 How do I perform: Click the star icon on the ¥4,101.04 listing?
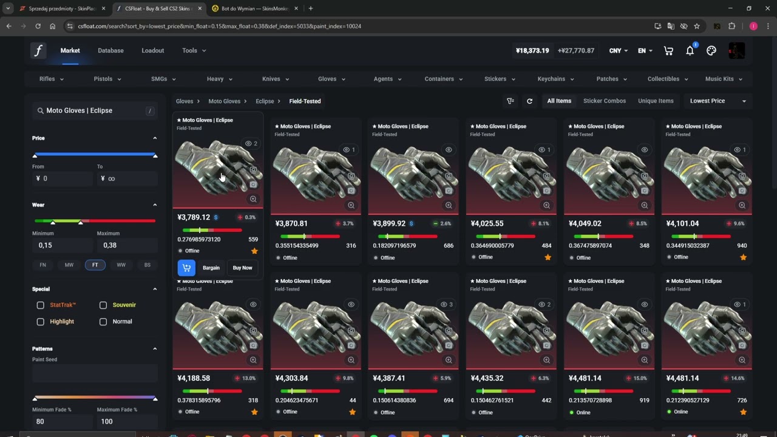pos(743,257)
